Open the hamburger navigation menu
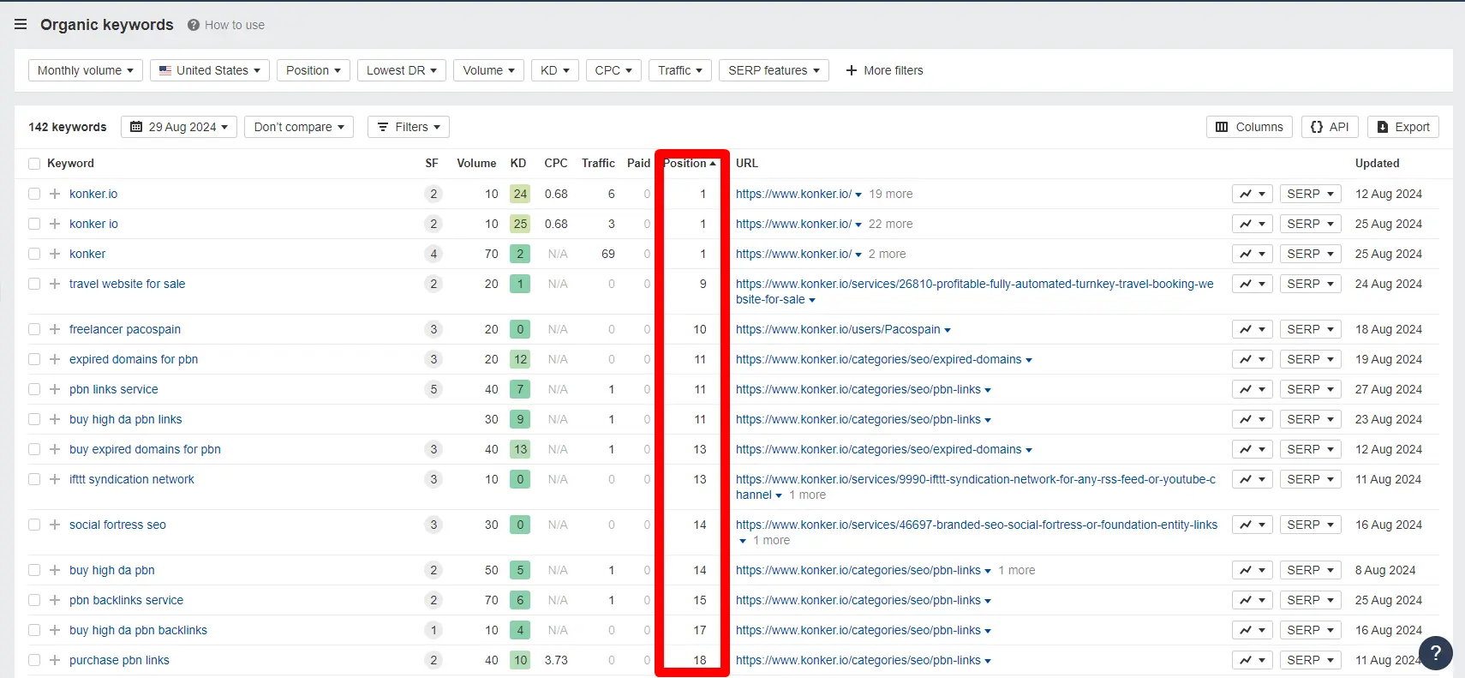Viewport: 1465px width, 678px height. click(x=21, y=25)
